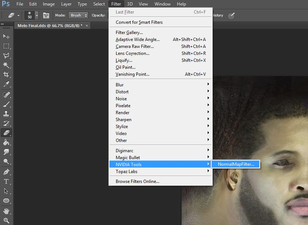
Task: Choose Browse Filters Online
Action: click(160, 181)
